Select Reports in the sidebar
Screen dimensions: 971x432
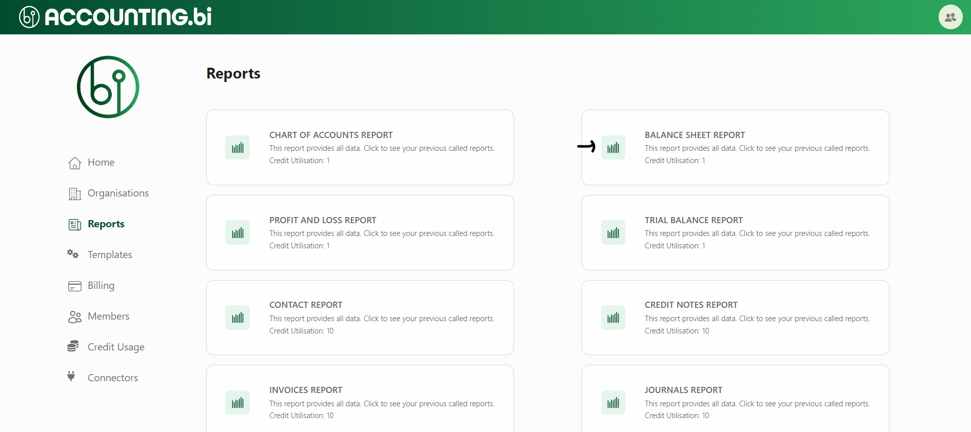pyautogui.click(x=106, y=224)
